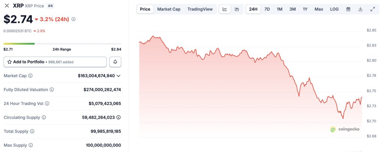Expand the chart to fullscreen
Image resolution: width=384 pixels, height=152 pixels.
[x=372, y=9]
